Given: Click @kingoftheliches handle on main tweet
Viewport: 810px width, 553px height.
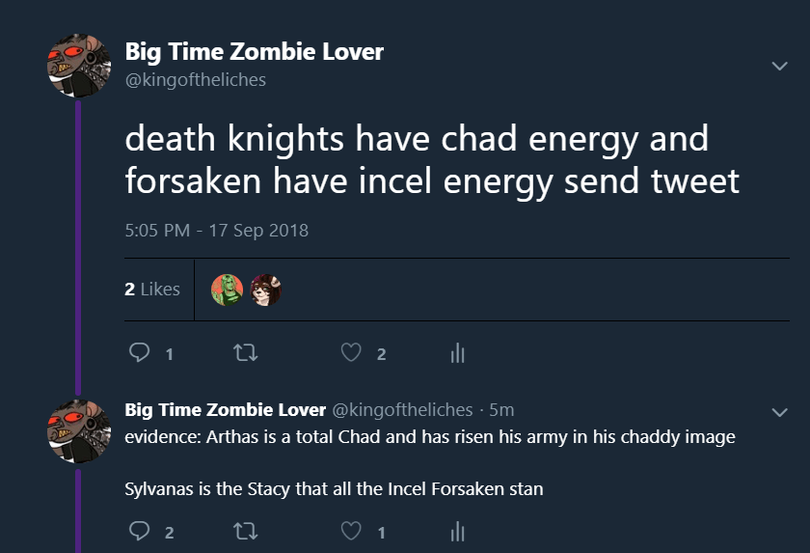Looking at the screenshot, I should tap(196, 79).
